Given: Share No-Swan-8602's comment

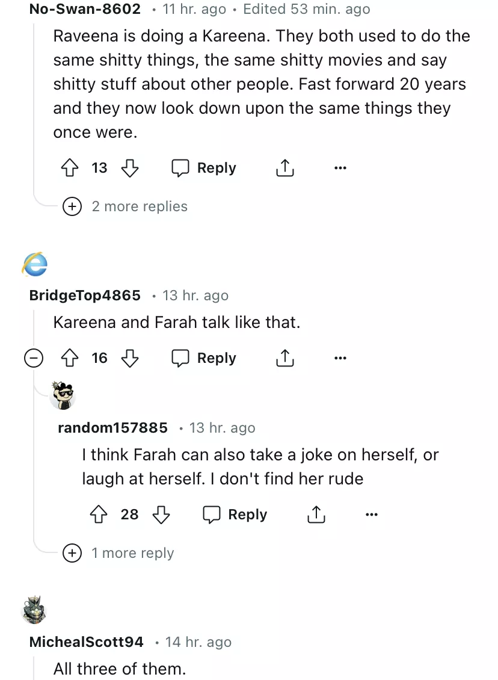Looking at the screenshot, I should tap(284, 168).
